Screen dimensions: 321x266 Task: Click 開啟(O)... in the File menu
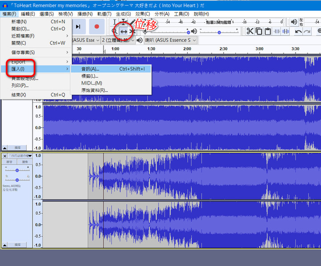36,29
